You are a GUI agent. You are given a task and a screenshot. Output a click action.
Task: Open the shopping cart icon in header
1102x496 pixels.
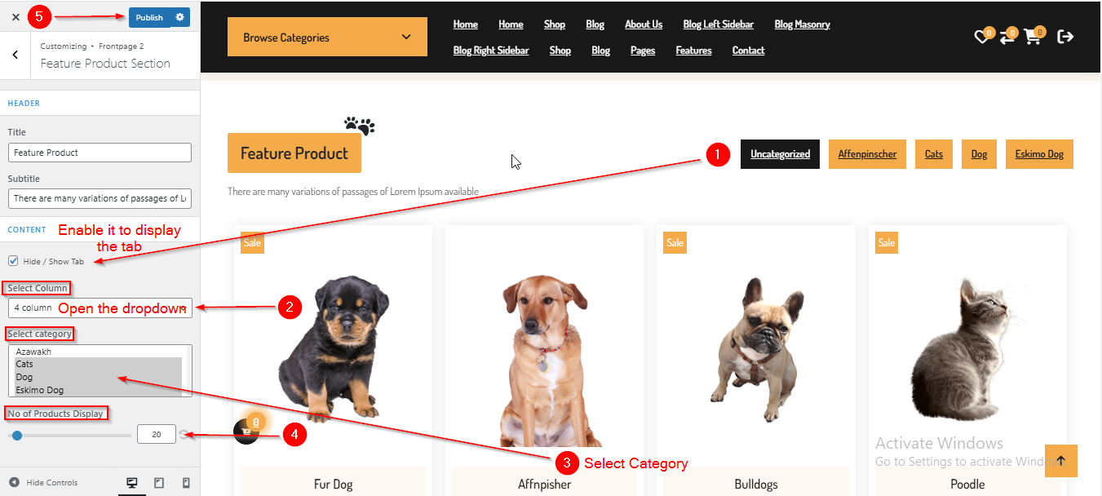(1033, 38)
